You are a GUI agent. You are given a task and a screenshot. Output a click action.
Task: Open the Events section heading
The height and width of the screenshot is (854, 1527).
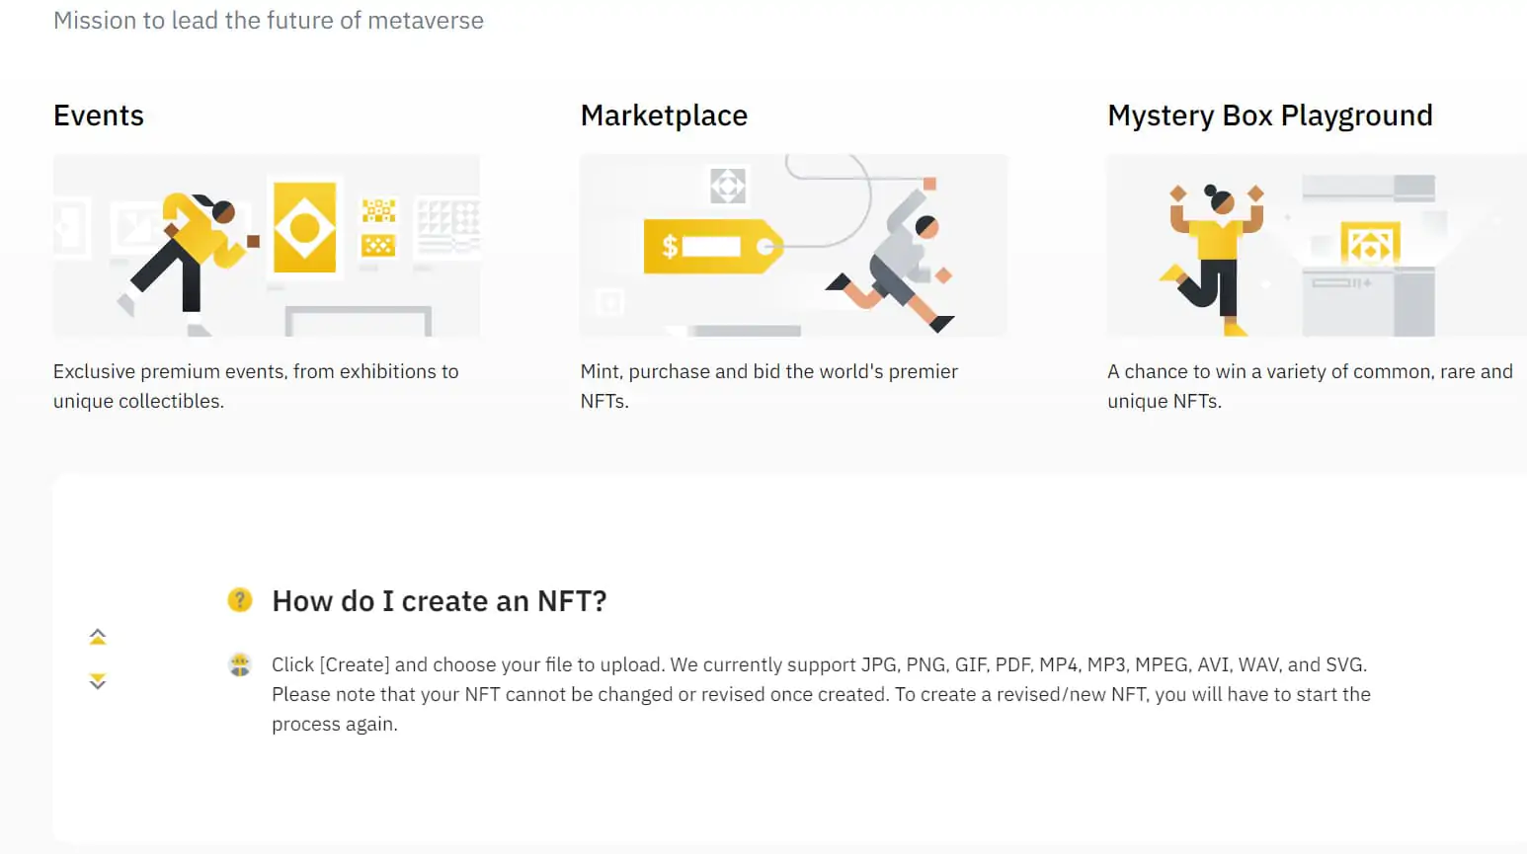[x=99, y=116]
